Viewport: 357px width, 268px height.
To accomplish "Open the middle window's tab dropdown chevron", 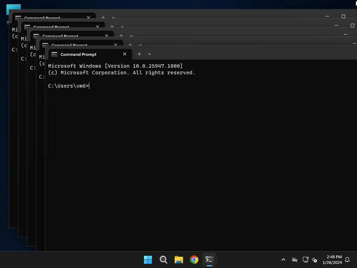I will pos(131,36).
